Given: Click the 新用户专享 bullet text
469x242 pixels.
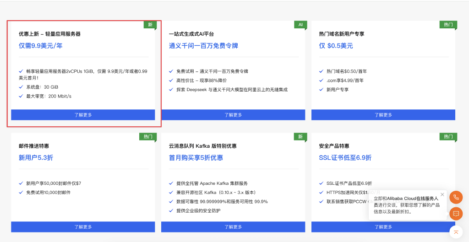Looking at the screenshot, I should (x=338, y=90).
